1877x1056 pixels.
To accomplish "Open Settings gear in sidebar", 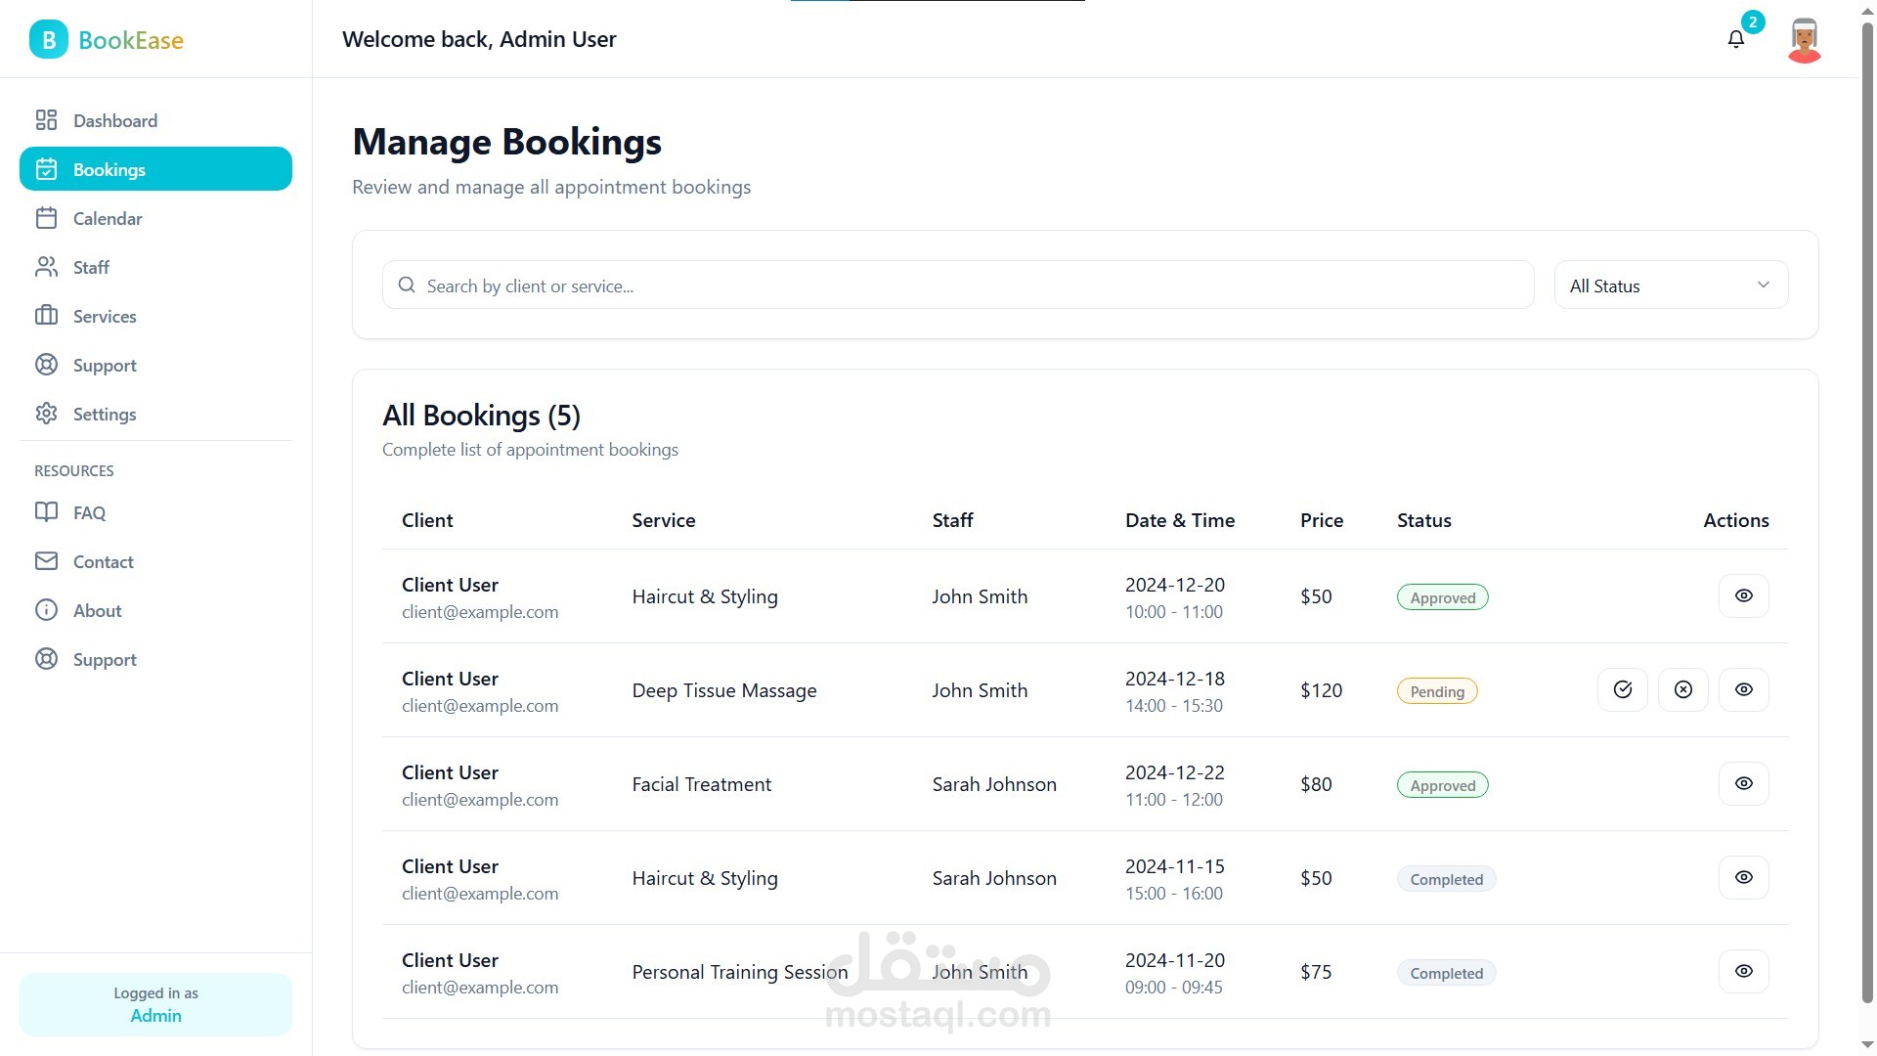I will tap(46, 414).
